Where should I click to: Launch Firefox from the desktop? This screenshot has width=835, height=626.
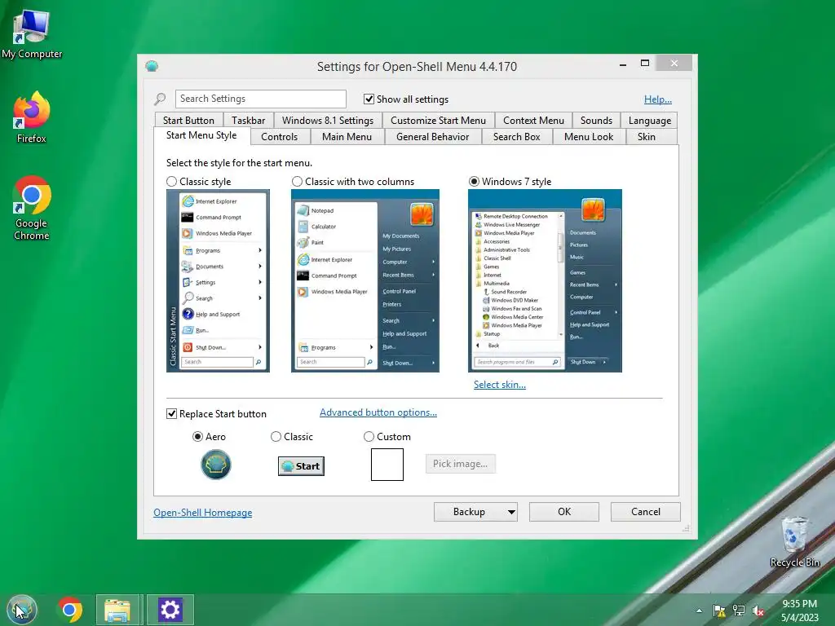pos(32,117)
